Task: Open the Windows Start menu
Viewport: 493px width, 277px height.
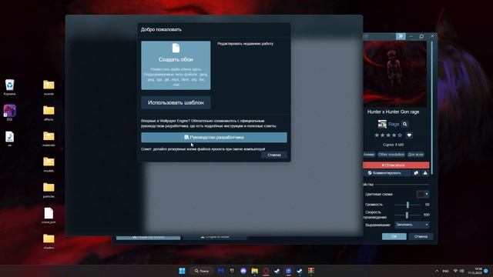Action: pyautogui.click(x=182, y=271)
